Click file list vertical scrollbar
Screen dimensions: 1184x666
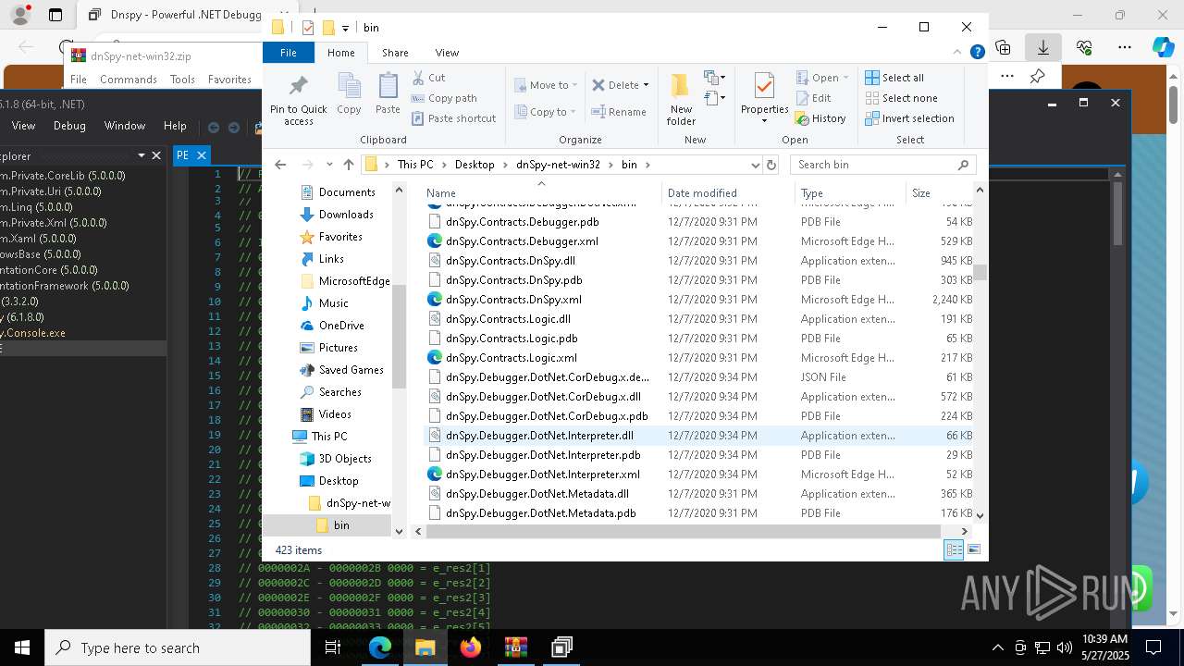[980, 272]
